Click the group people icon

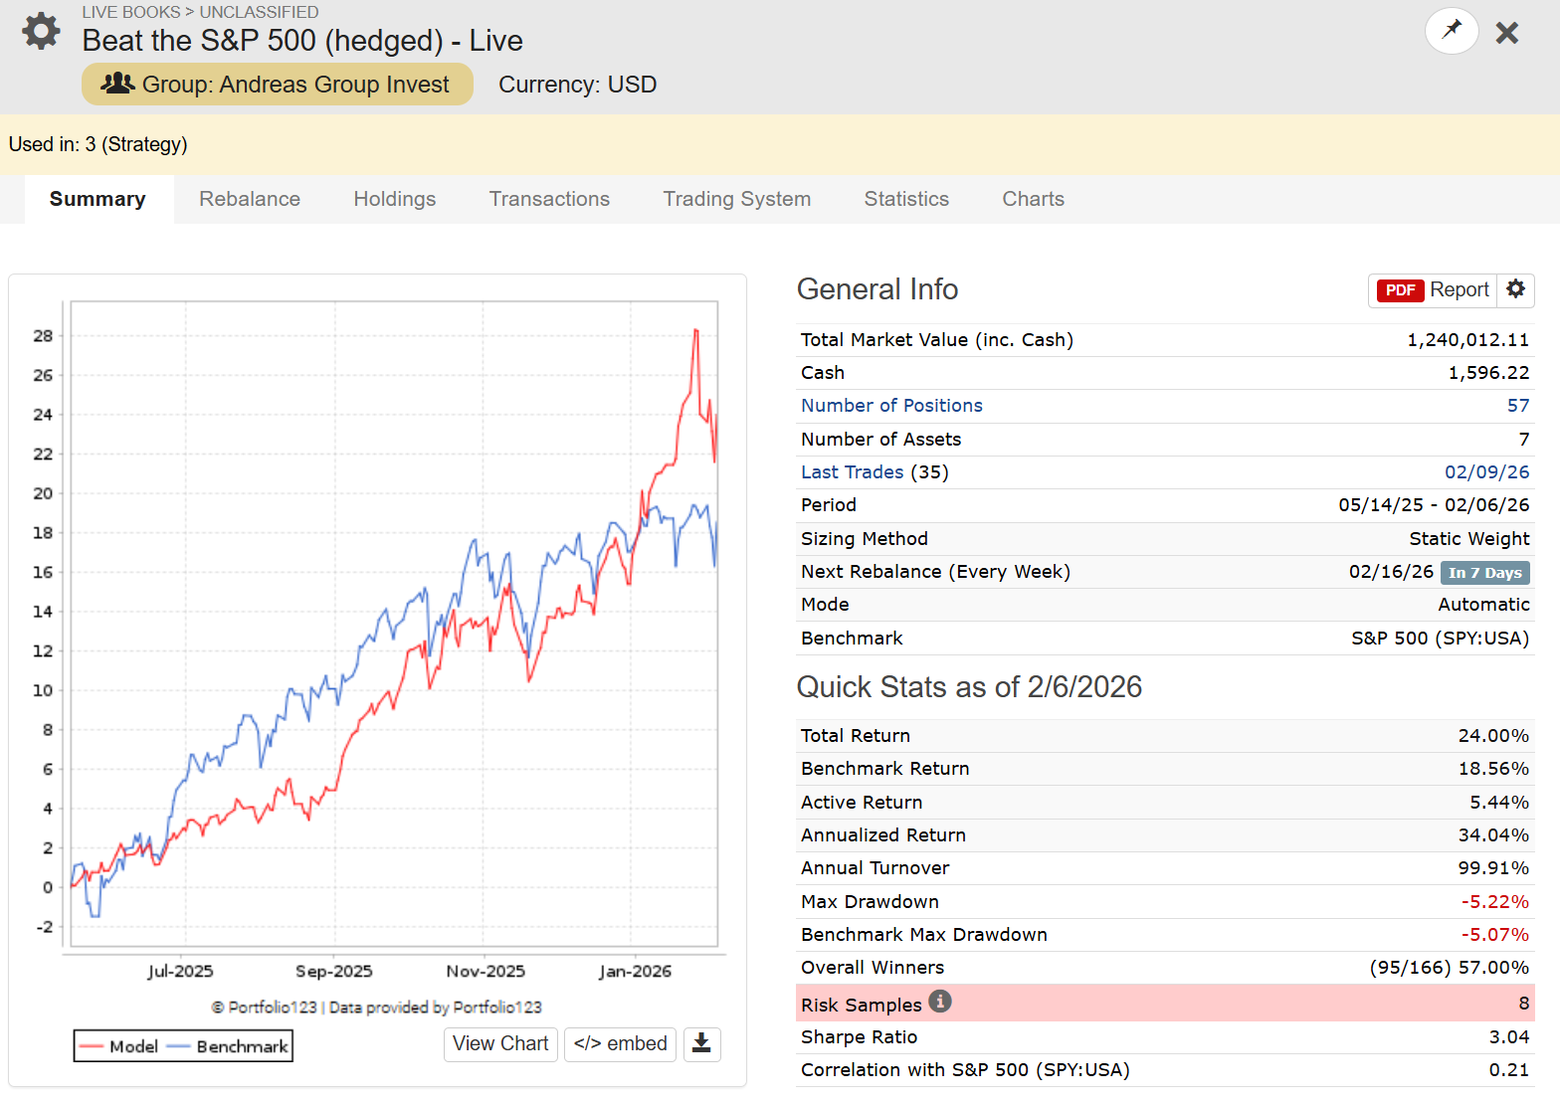tap(117, 84)
